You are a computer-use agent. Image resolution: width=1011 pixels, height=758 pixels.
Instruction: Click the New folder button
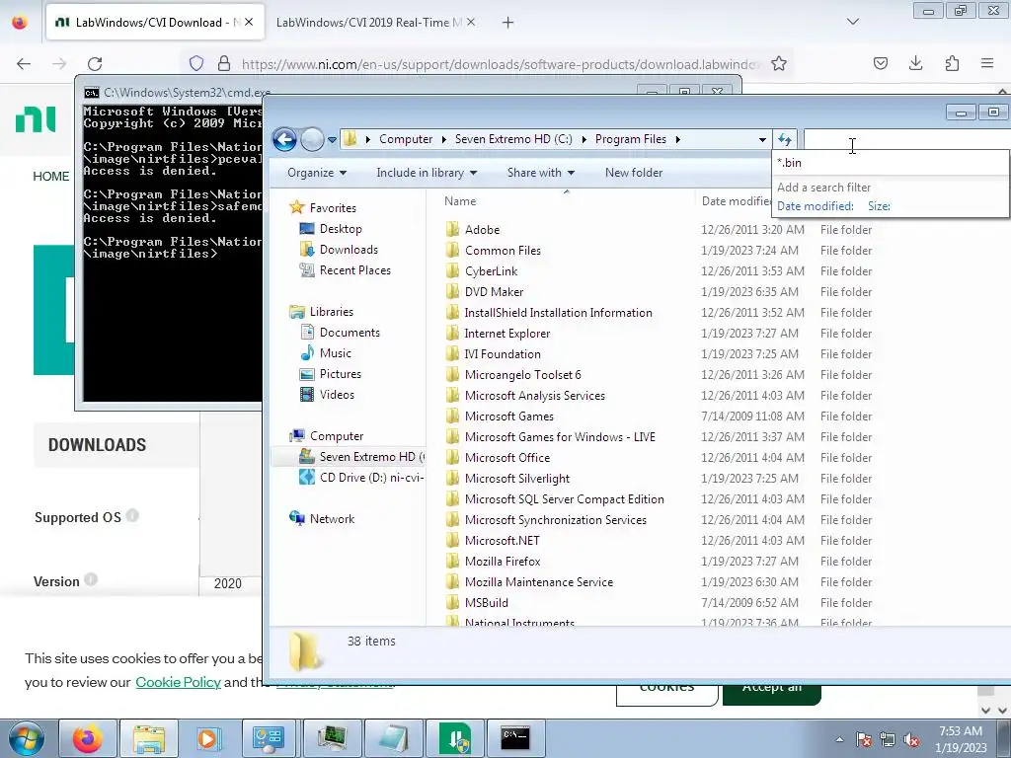(x=634, y=173)
